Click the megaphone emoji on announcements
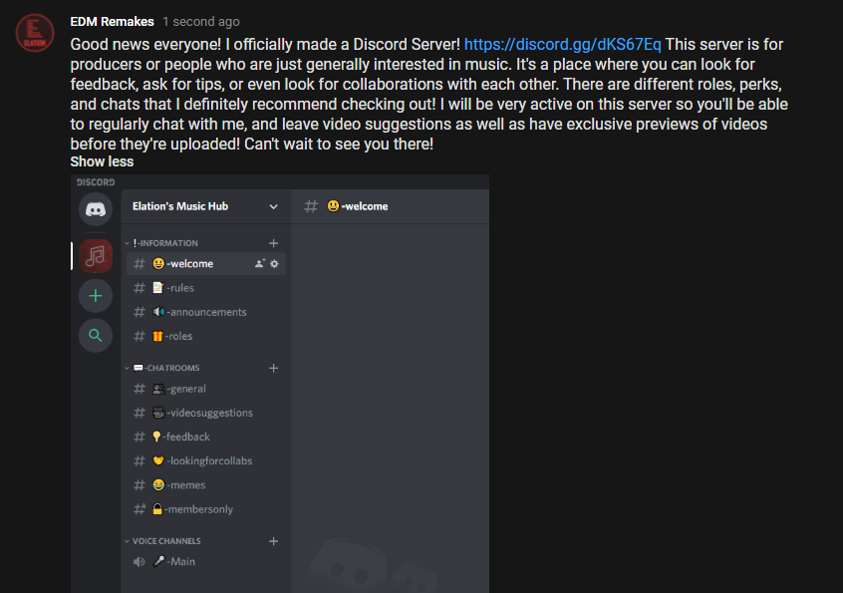 158,312
